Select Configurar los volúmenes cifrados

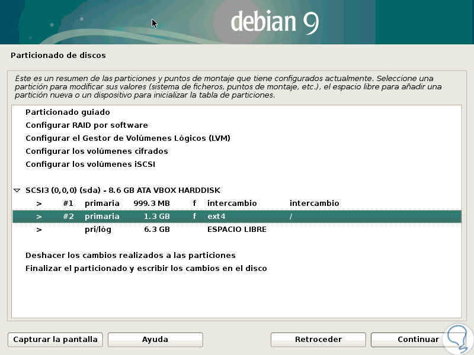coord(97,151)
